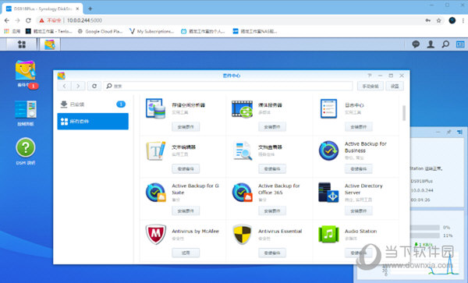Open the DSM user options icon
468x283 pixels.
pyautogui.click(x=431, y=44)
